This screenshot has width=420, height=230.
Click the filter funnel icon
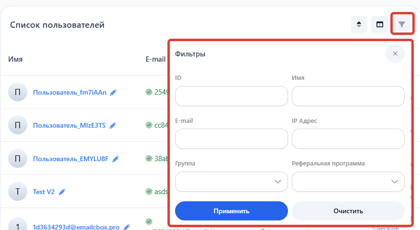point(402,24)
